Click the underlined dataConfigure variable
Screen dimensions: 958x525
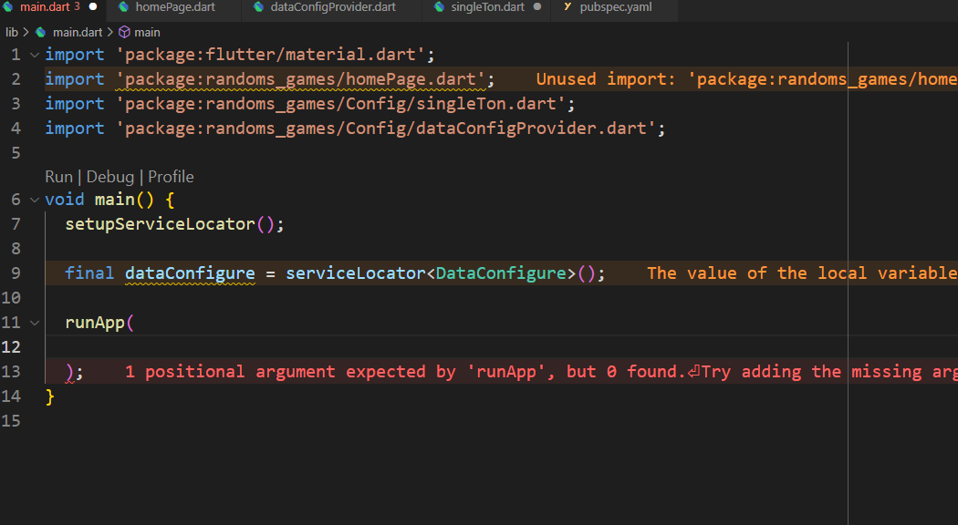(x=190, y=273)
